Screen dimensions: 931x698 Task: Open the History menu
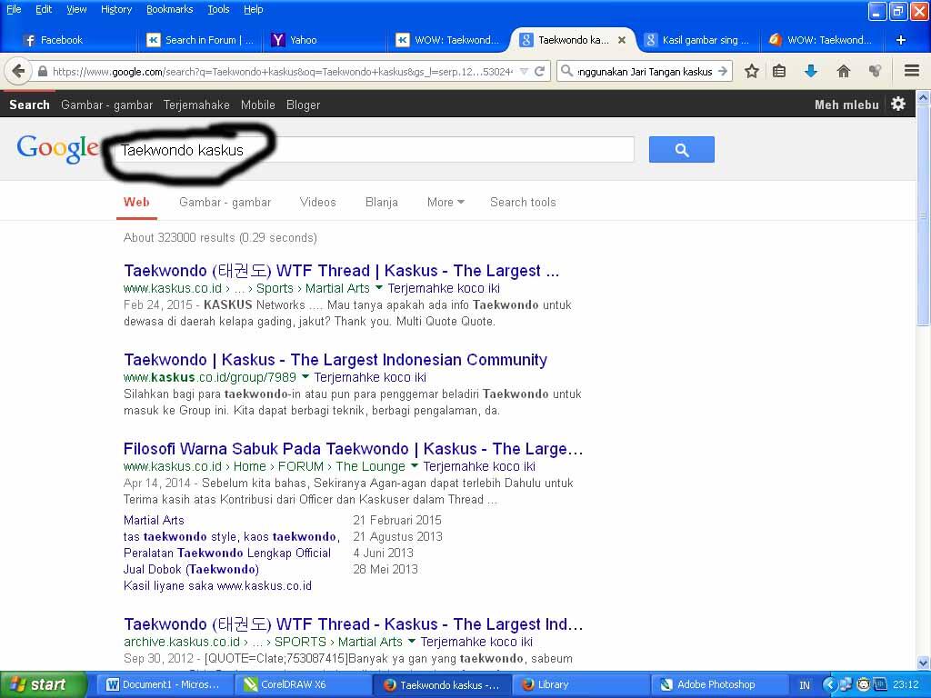point(115,9)
